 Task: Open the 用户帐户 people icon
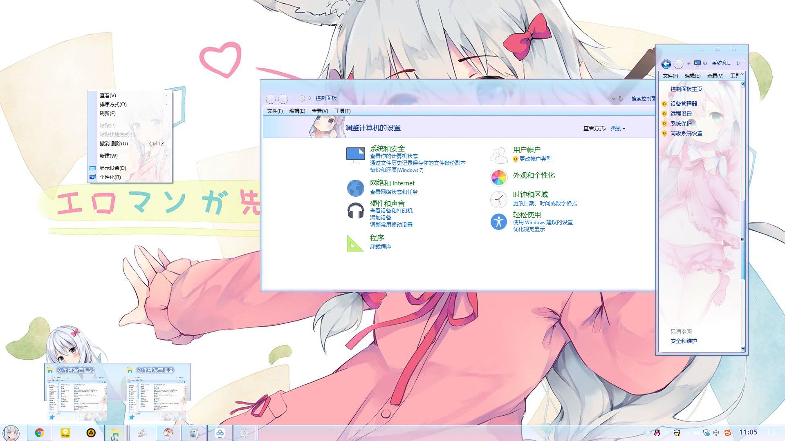coord(498,156)
